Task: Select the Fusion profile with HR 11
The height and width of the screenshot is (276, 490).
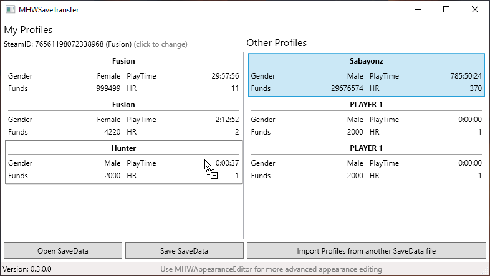Action: (x=124, y=75)
